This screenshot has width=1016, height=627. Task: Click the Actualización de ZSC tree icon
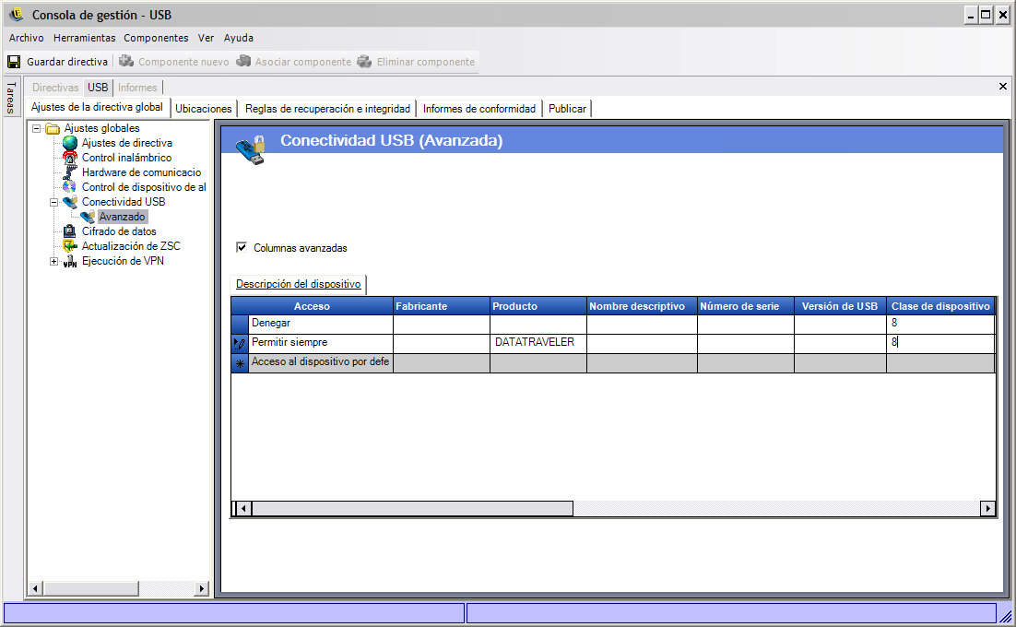70,246
